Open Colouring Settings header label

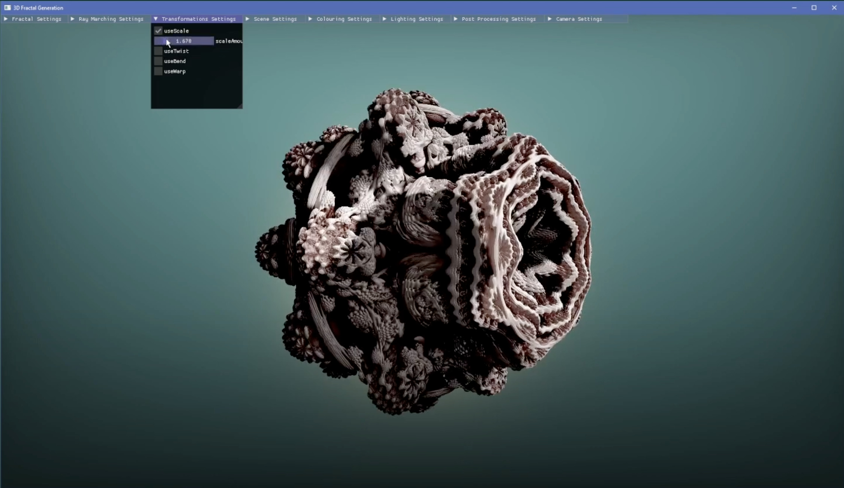tap(344, 19)
